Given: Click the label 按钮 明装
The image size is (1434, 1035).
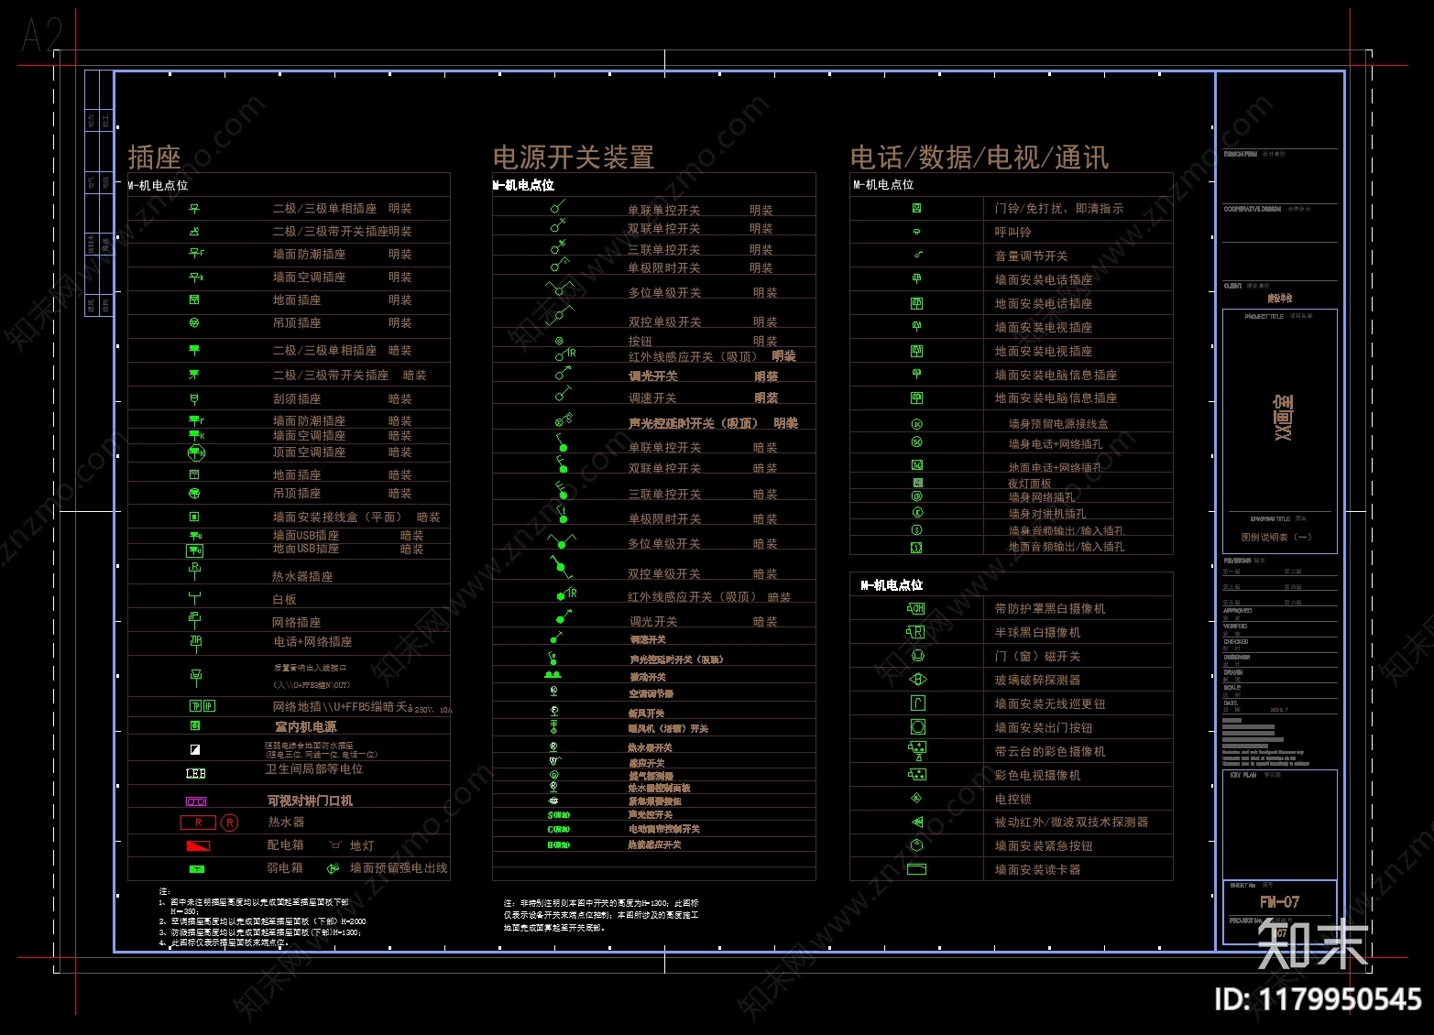Looking at the screenshot, I should tap(703, 341).
